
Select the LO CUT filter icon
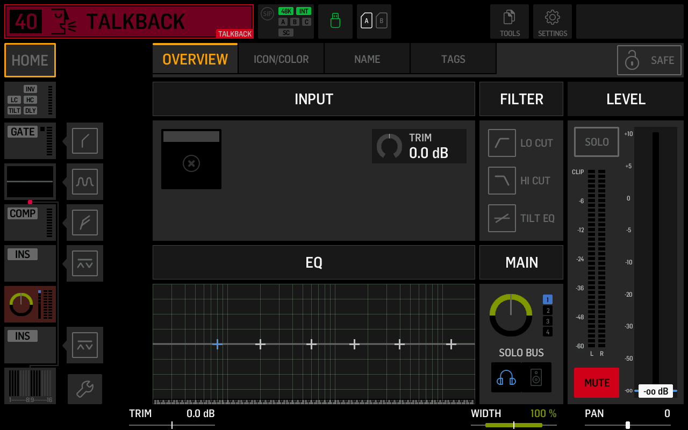click(501, 142)
